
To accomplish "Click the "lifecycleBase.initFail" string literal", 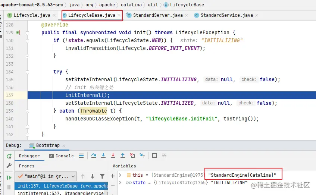I will tap(182, 119).
